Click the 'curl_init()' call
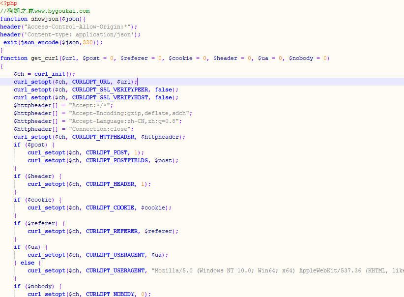The image size is (404, 297). (x=53, y=74)
